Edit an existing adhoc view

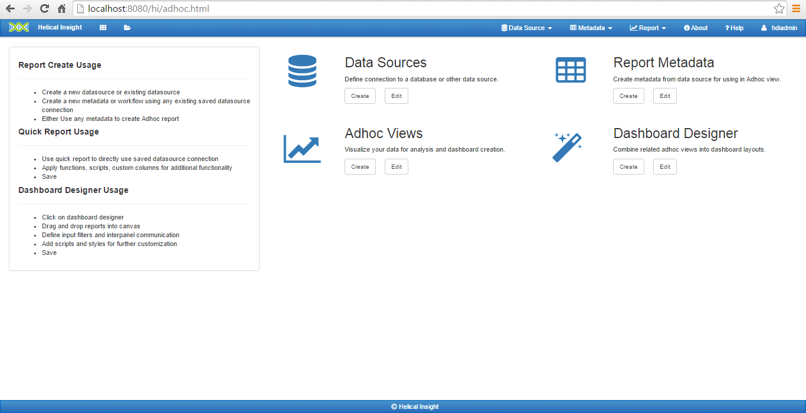coord(397,166)
